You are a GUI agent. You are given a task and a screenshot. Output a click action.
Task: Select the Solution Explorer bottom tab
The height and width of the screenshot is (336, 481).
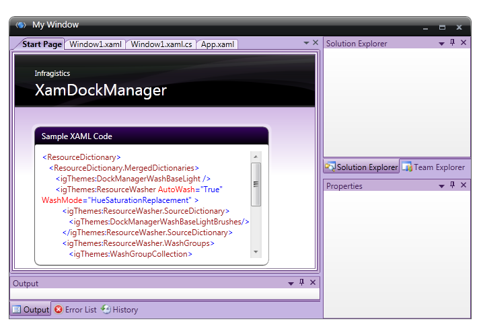[361, 167]
